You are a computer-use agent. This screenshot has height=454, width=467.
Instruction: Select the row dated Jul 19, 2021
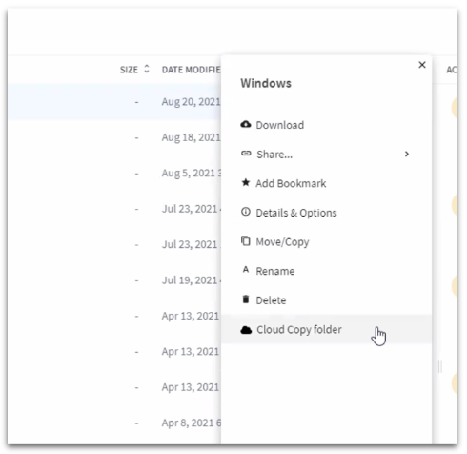114,280
